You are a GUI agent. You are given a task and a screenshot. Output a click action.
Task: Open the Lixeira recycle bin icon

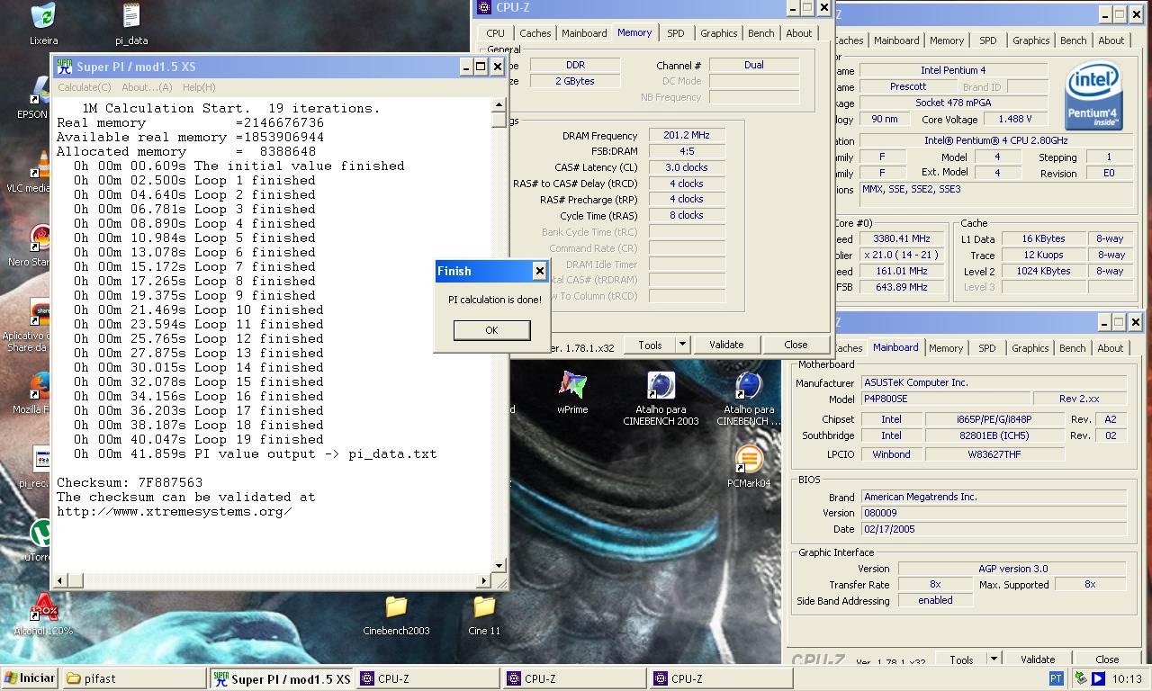tap(42, 16)
